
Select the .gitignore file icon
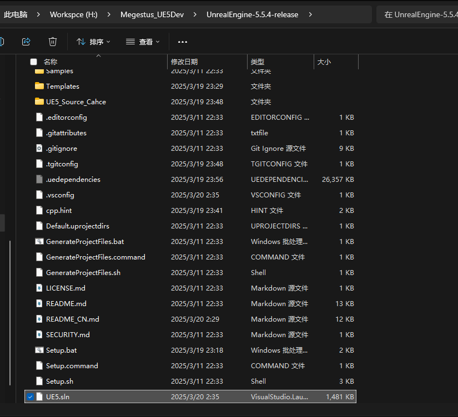click(39, 148)
